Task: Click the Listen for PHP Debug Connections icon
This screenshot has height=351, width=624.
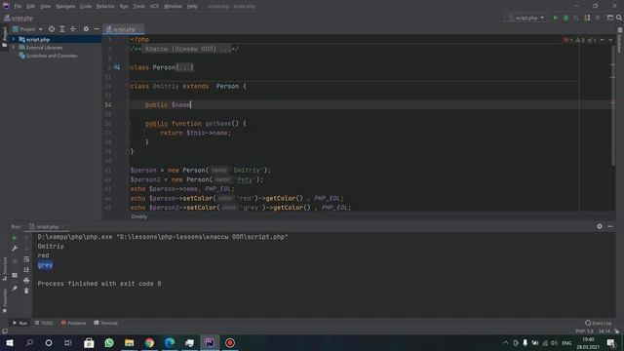Action: 587,18
